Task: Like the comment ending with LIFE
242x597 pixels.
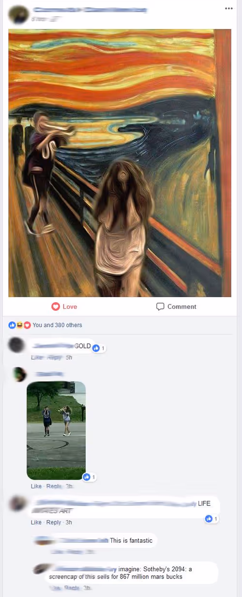Action: (x=36, y=522)
